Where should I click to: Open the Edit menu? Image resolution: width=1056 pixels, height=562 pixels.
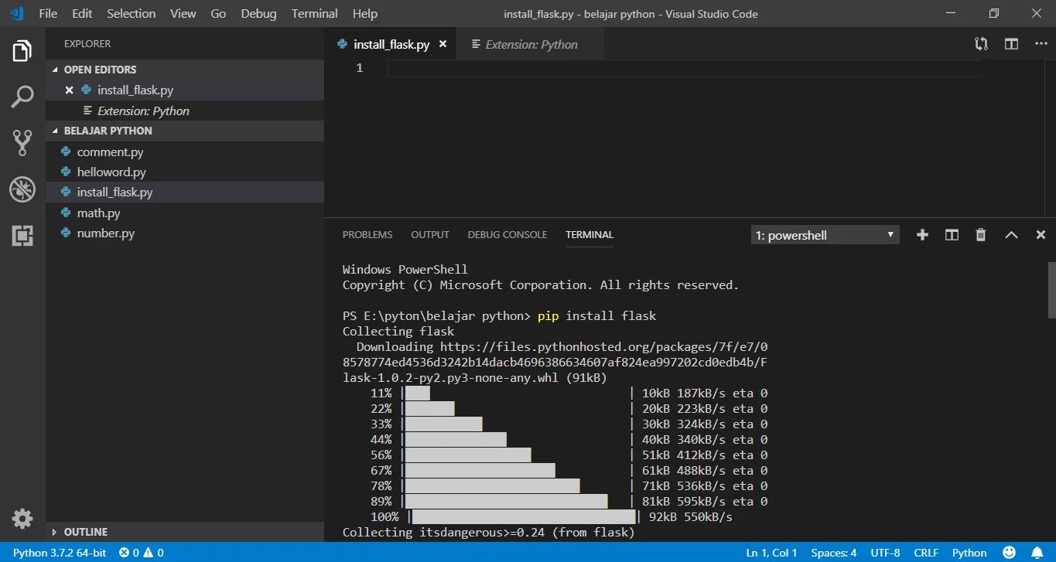[82, 13]
